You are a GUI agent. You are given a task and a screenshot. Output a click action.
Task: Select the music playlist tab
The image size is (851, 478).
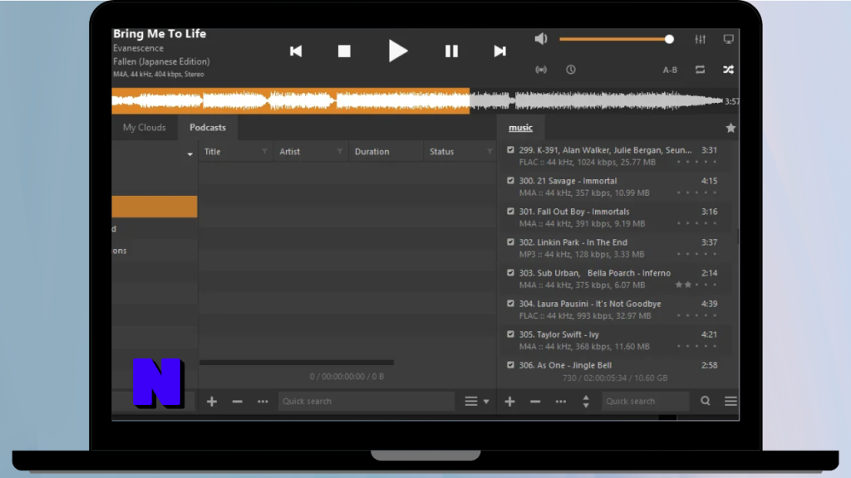[520, 128]
